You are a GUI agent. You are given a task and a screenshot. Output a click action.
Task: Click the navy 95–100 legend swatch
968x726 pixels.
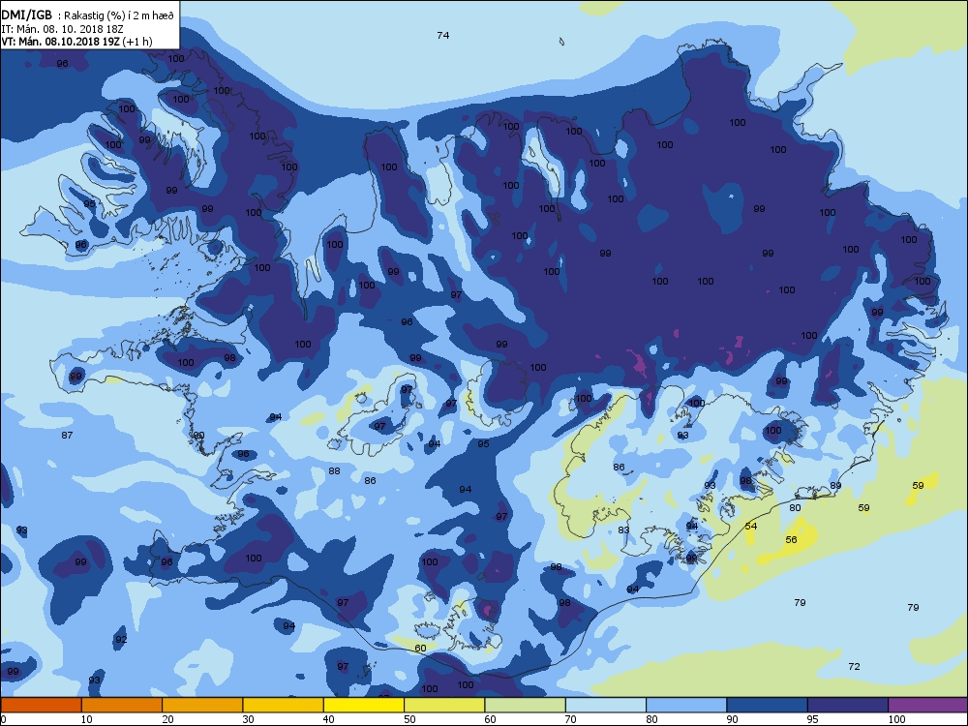848,705
